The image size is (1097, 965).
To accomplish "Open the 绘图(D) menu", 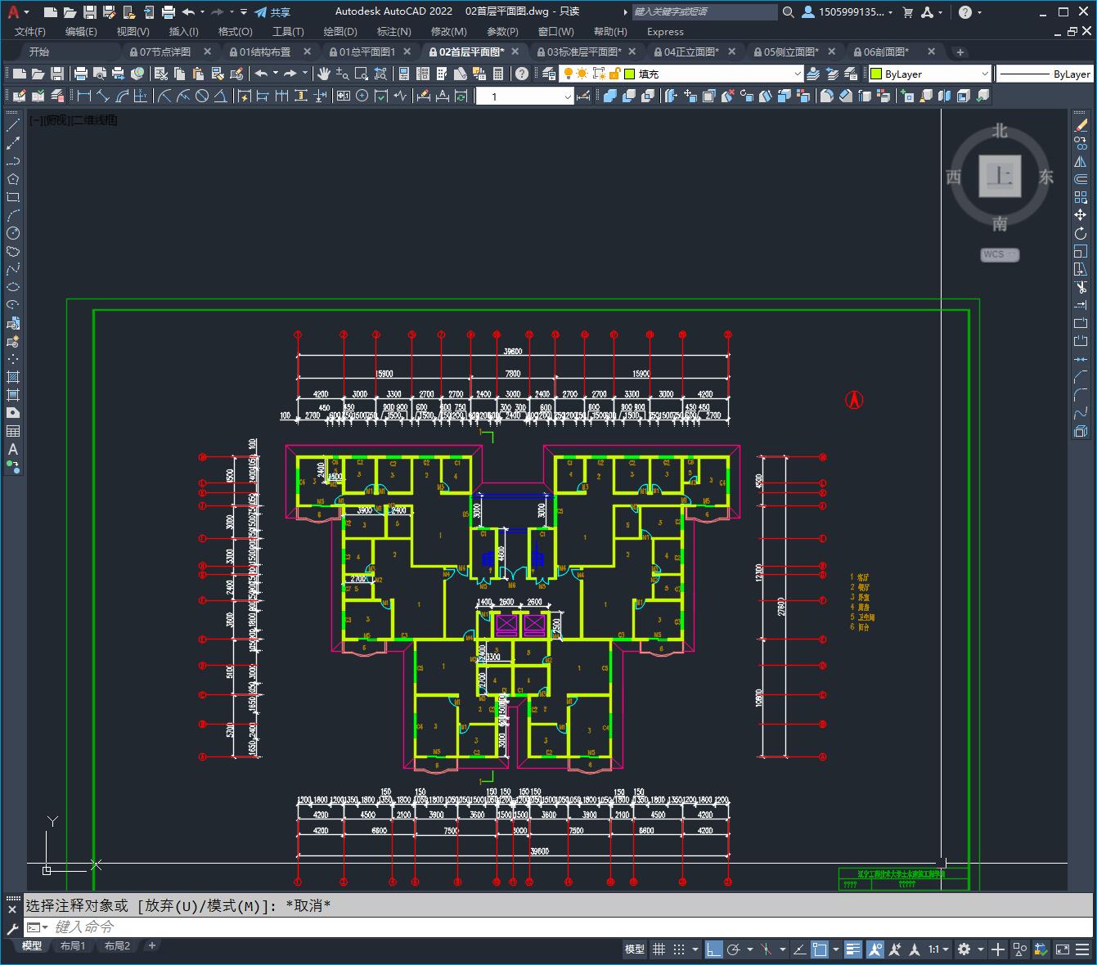I will coord(340,31).
